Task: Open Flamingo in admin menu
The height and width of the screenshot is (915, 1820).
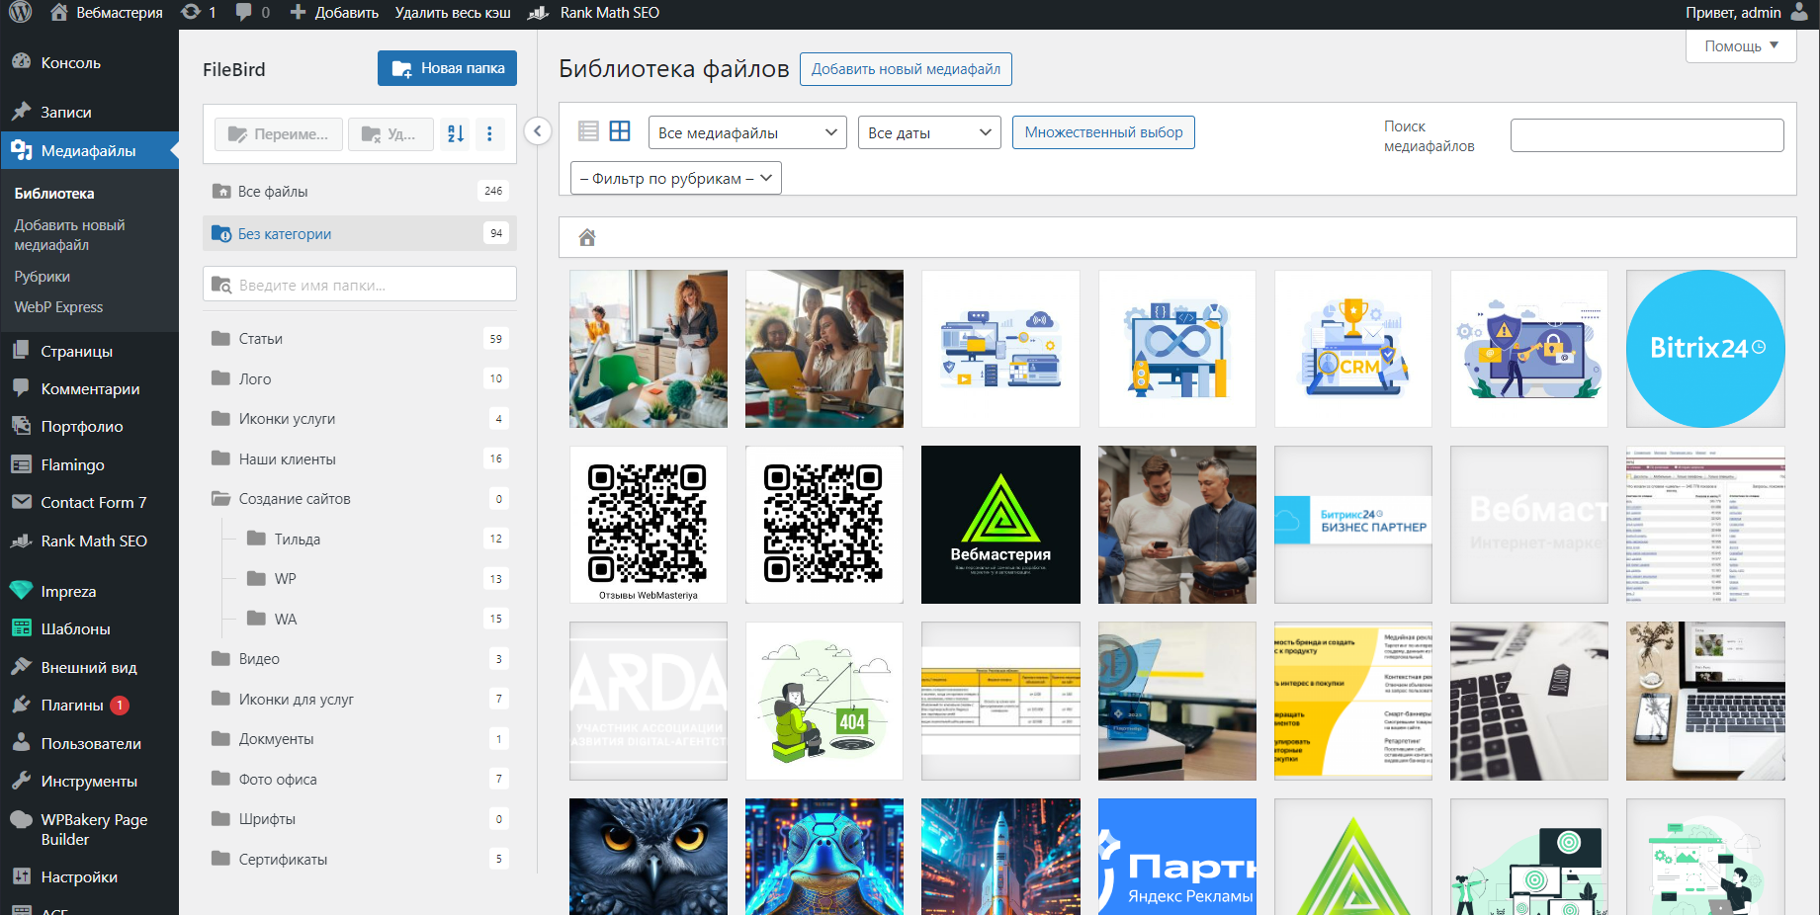Action: [x=89, y=464]
